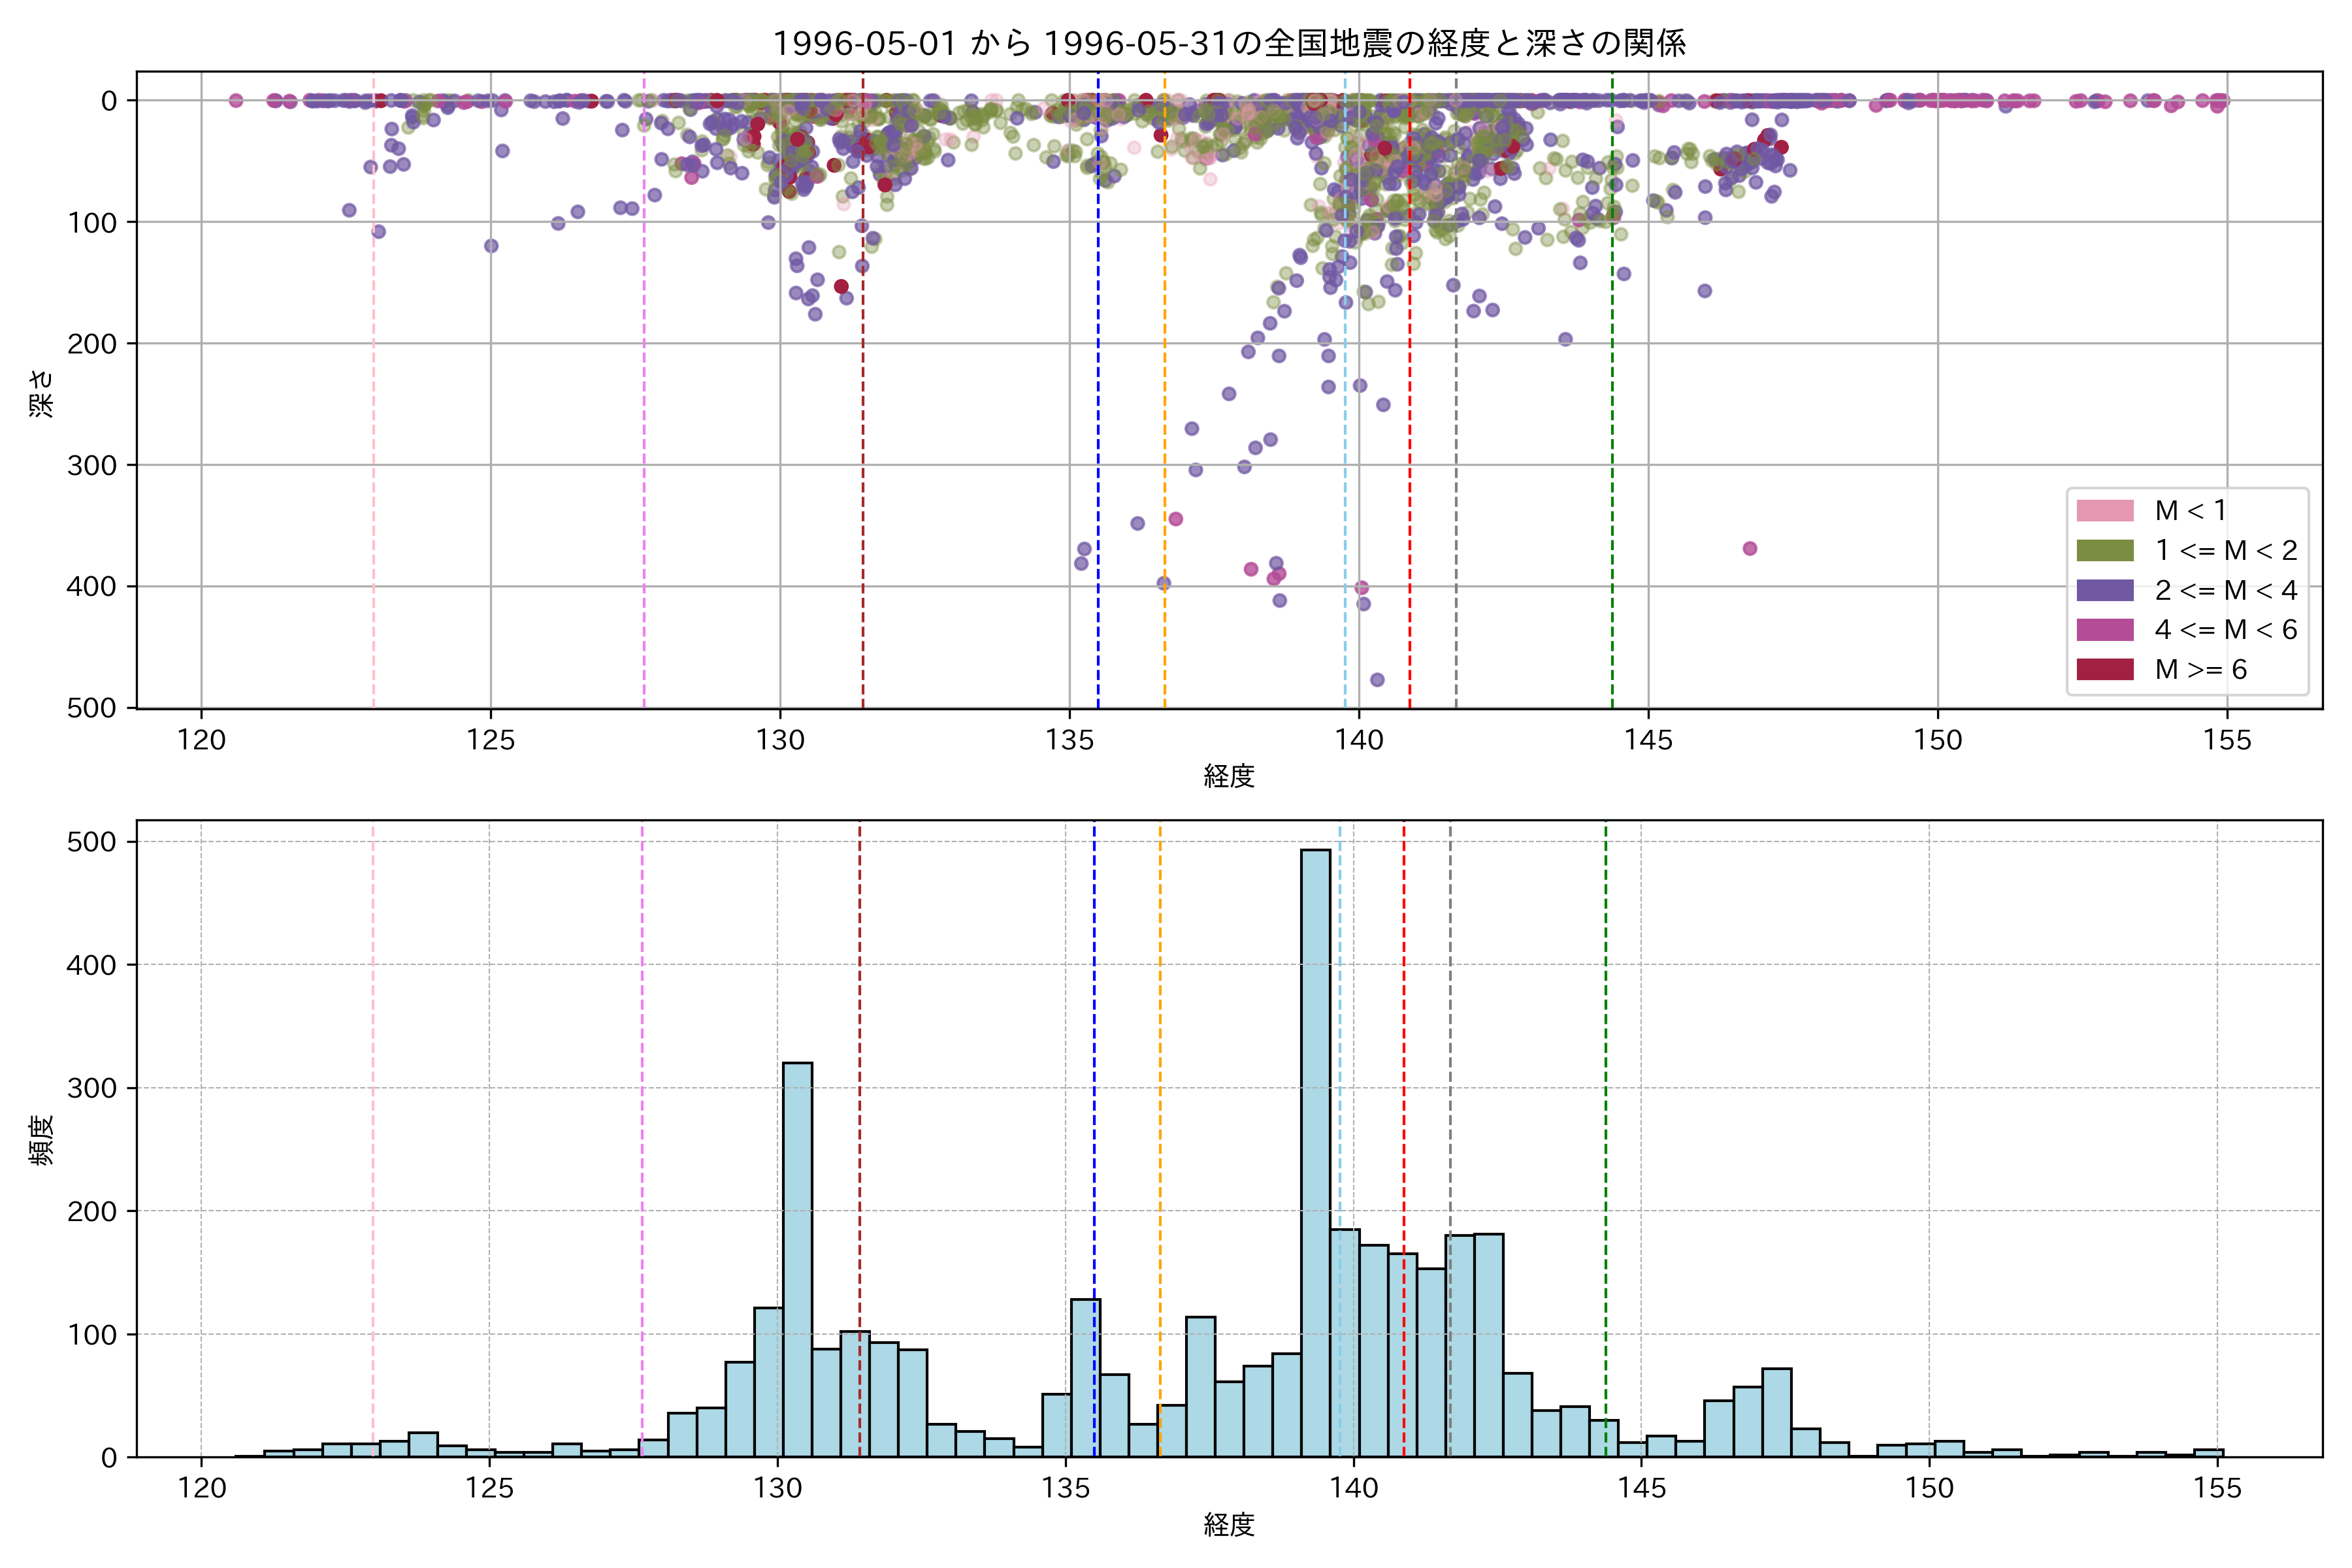
Task: Click the tallest histogram bar near 500
Action: point(1315,1150)
